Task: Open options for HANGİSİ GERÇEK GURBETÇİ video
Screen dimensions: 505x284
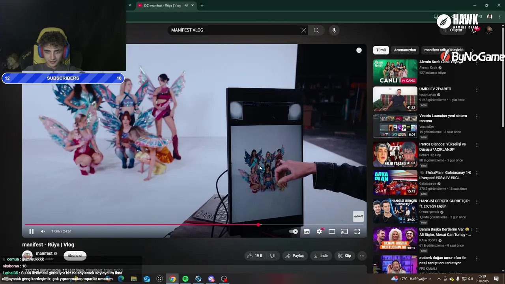Action: [x=477, y=202]
